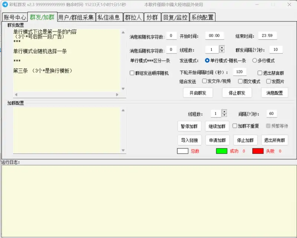Click the 开始时间 time input field

click(x=214, y=36)
